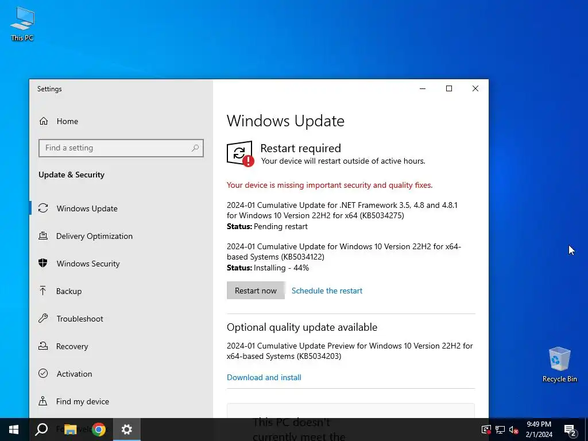Click the Recovery icon in sidebar
588x441 pixels.
pyautogui.click(x=43, y=346)
